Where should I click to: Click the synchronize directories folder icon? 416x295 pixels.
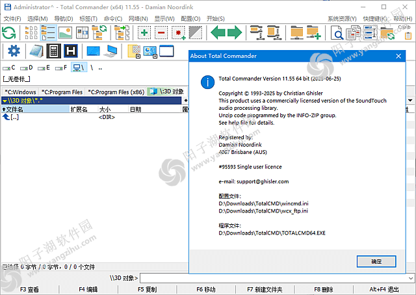pos(387,33)
